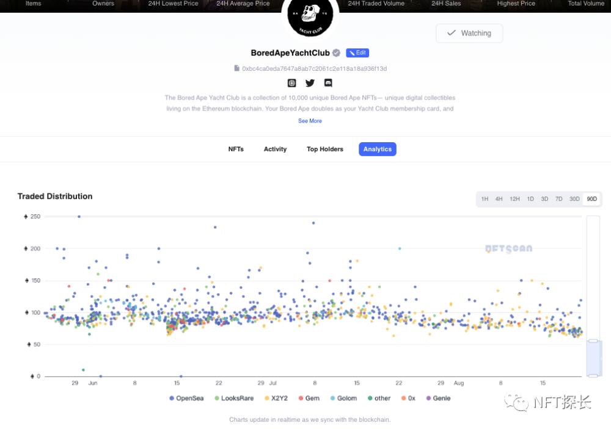The width and height of the screenshot is (611, 429).
Task: Open the Activity tab
Action: pos(275,149)
